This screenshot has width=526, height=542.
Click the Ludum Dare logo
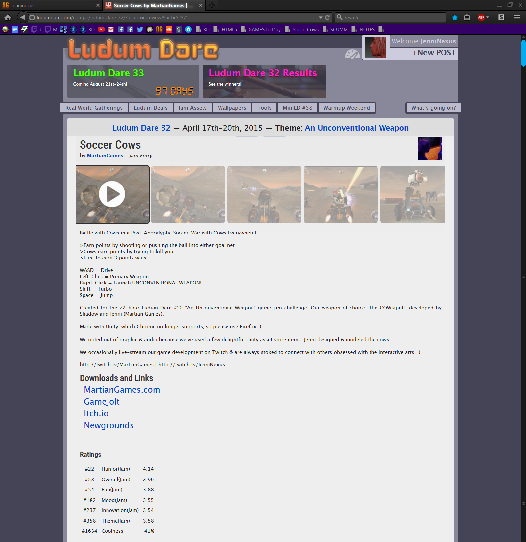(x=143, y=49)
